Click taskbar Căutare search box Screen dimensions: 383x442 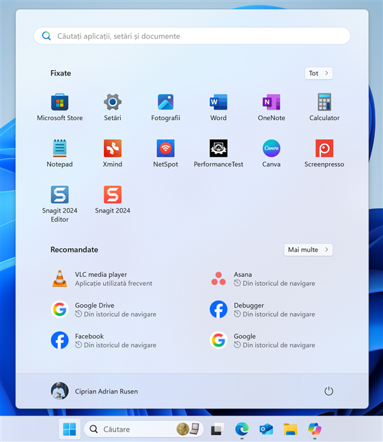click(x=143, y=429)
